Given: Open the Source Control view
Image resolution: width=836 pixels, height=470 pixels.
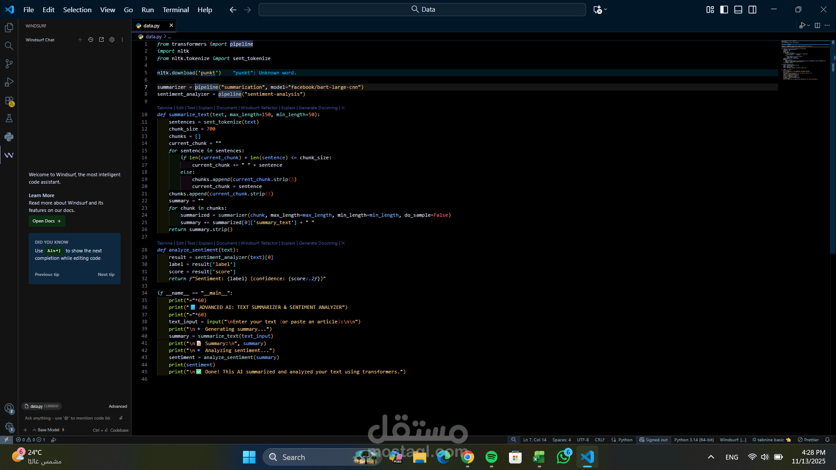Looking at the screenshot, I should 9,64.
